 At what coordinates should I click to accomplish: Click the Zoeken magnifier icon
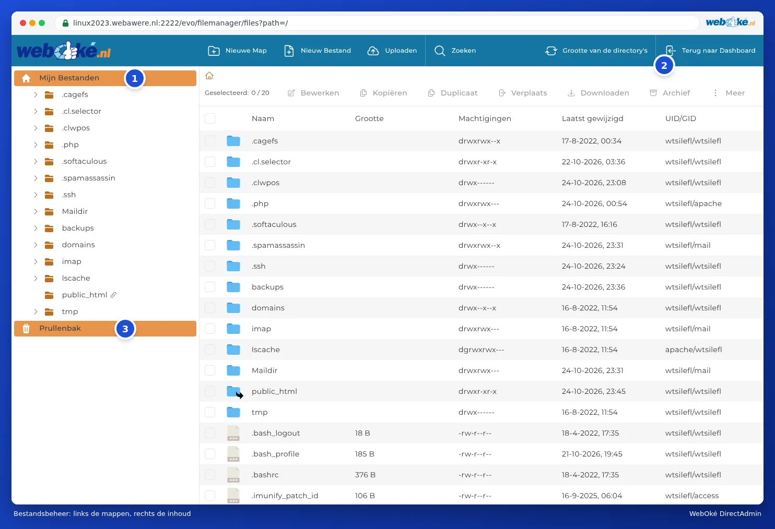(x=440, y=51)
